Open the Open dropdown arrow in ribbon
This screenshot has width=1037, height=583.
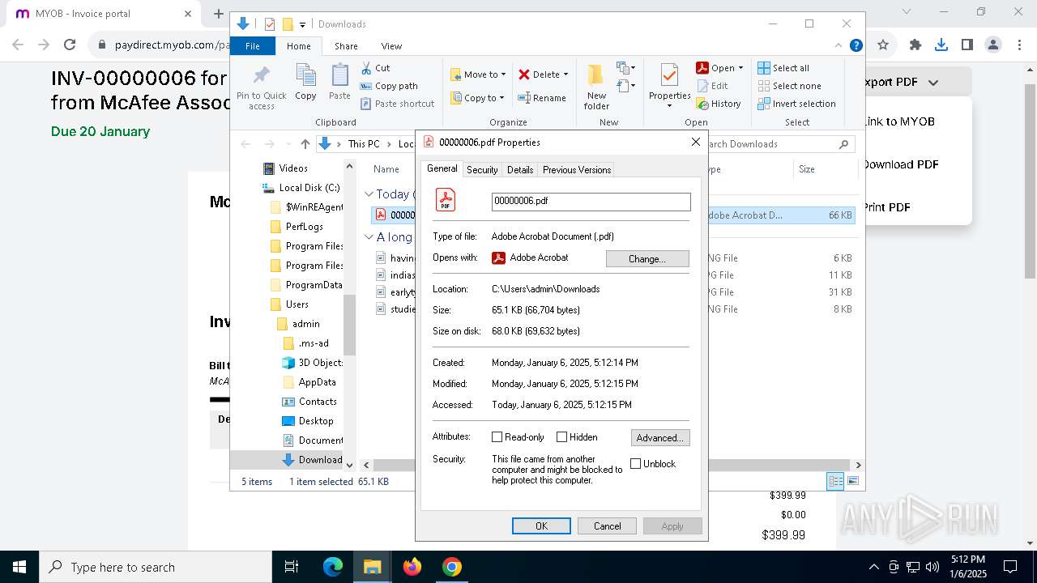740,68
